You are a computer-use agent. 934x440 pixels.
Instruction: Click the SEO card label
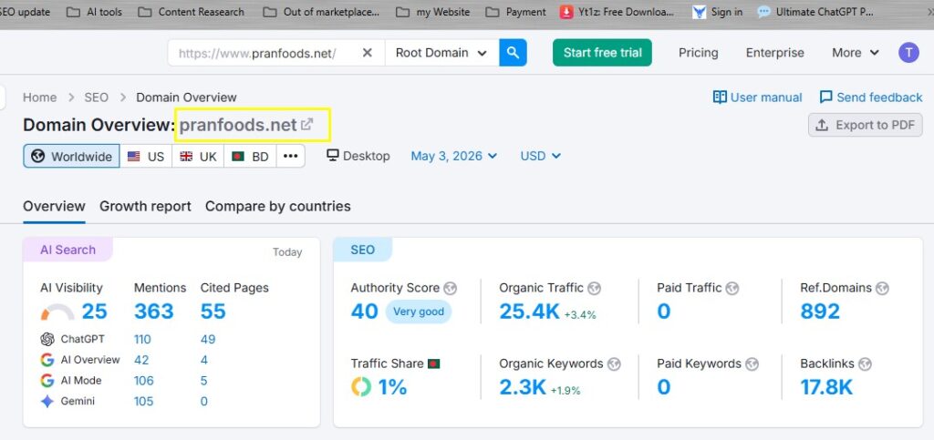tap(362, 250)
